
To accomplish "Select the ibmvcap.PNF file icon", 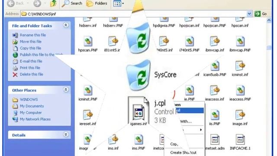I will (240, 42).
